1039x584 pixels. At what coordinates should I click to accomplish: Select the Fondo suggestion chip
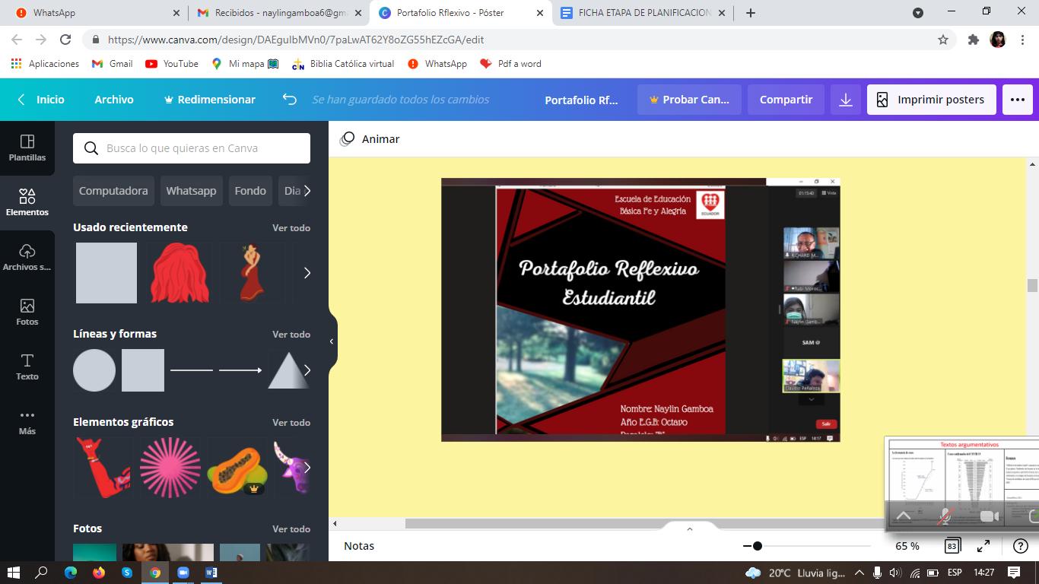(x=250, y=191)
